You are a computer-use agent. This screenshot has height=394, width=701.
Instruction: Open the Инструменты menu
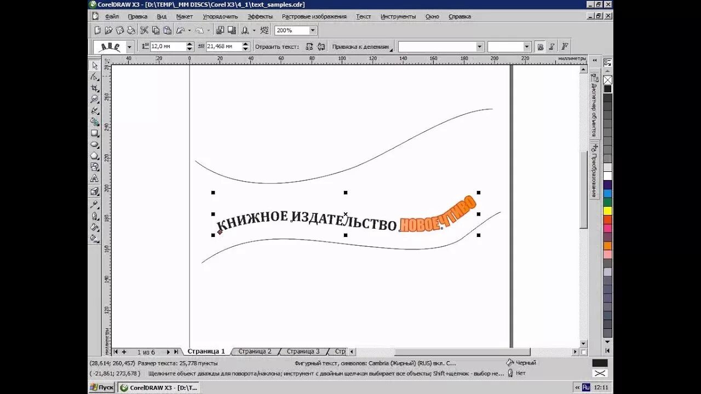(x=398, y=16)
